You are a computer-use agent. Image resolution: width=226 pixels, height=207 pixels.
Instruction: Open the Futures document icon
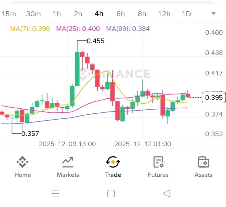click(x=158, y=162)
